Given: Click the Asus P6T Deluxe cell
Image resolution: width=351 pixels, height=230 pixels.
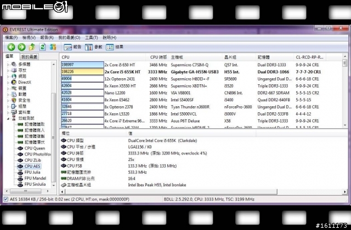Looking at the screenshot, I should click(x=185, y=121).
